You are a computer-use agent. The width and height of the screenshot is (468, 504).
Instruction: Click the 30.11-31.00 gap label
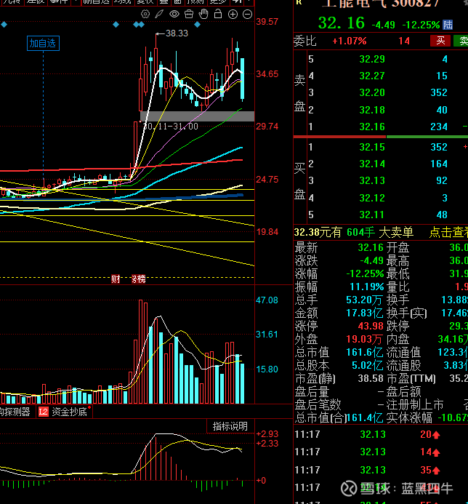point(170,127)
